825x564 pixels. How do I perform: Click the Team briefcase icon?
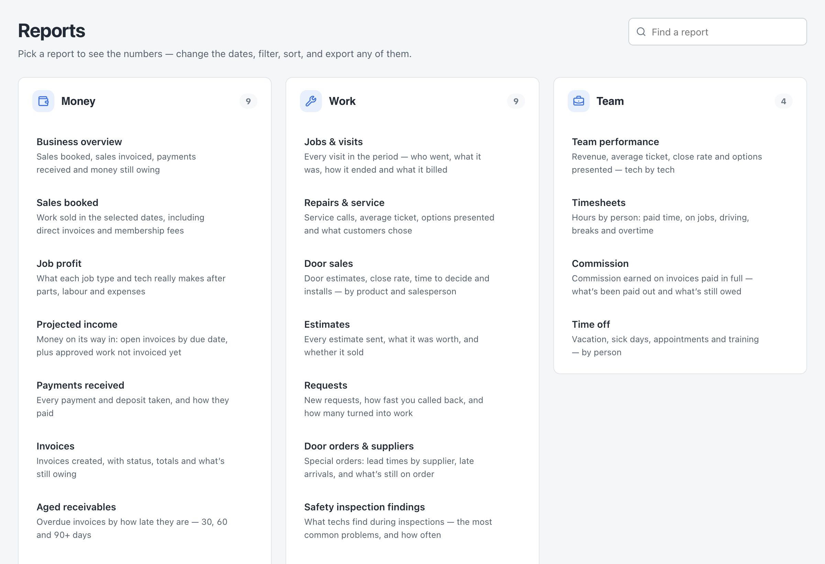579,101
